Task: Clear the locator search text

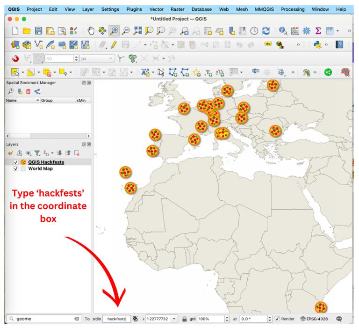Action: point(77,319)
